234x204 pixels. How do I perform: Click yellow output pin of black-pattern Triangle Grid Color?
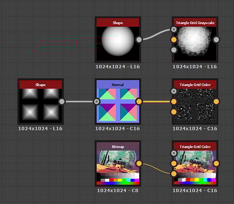pyautogui.click(x=216, y=102)
